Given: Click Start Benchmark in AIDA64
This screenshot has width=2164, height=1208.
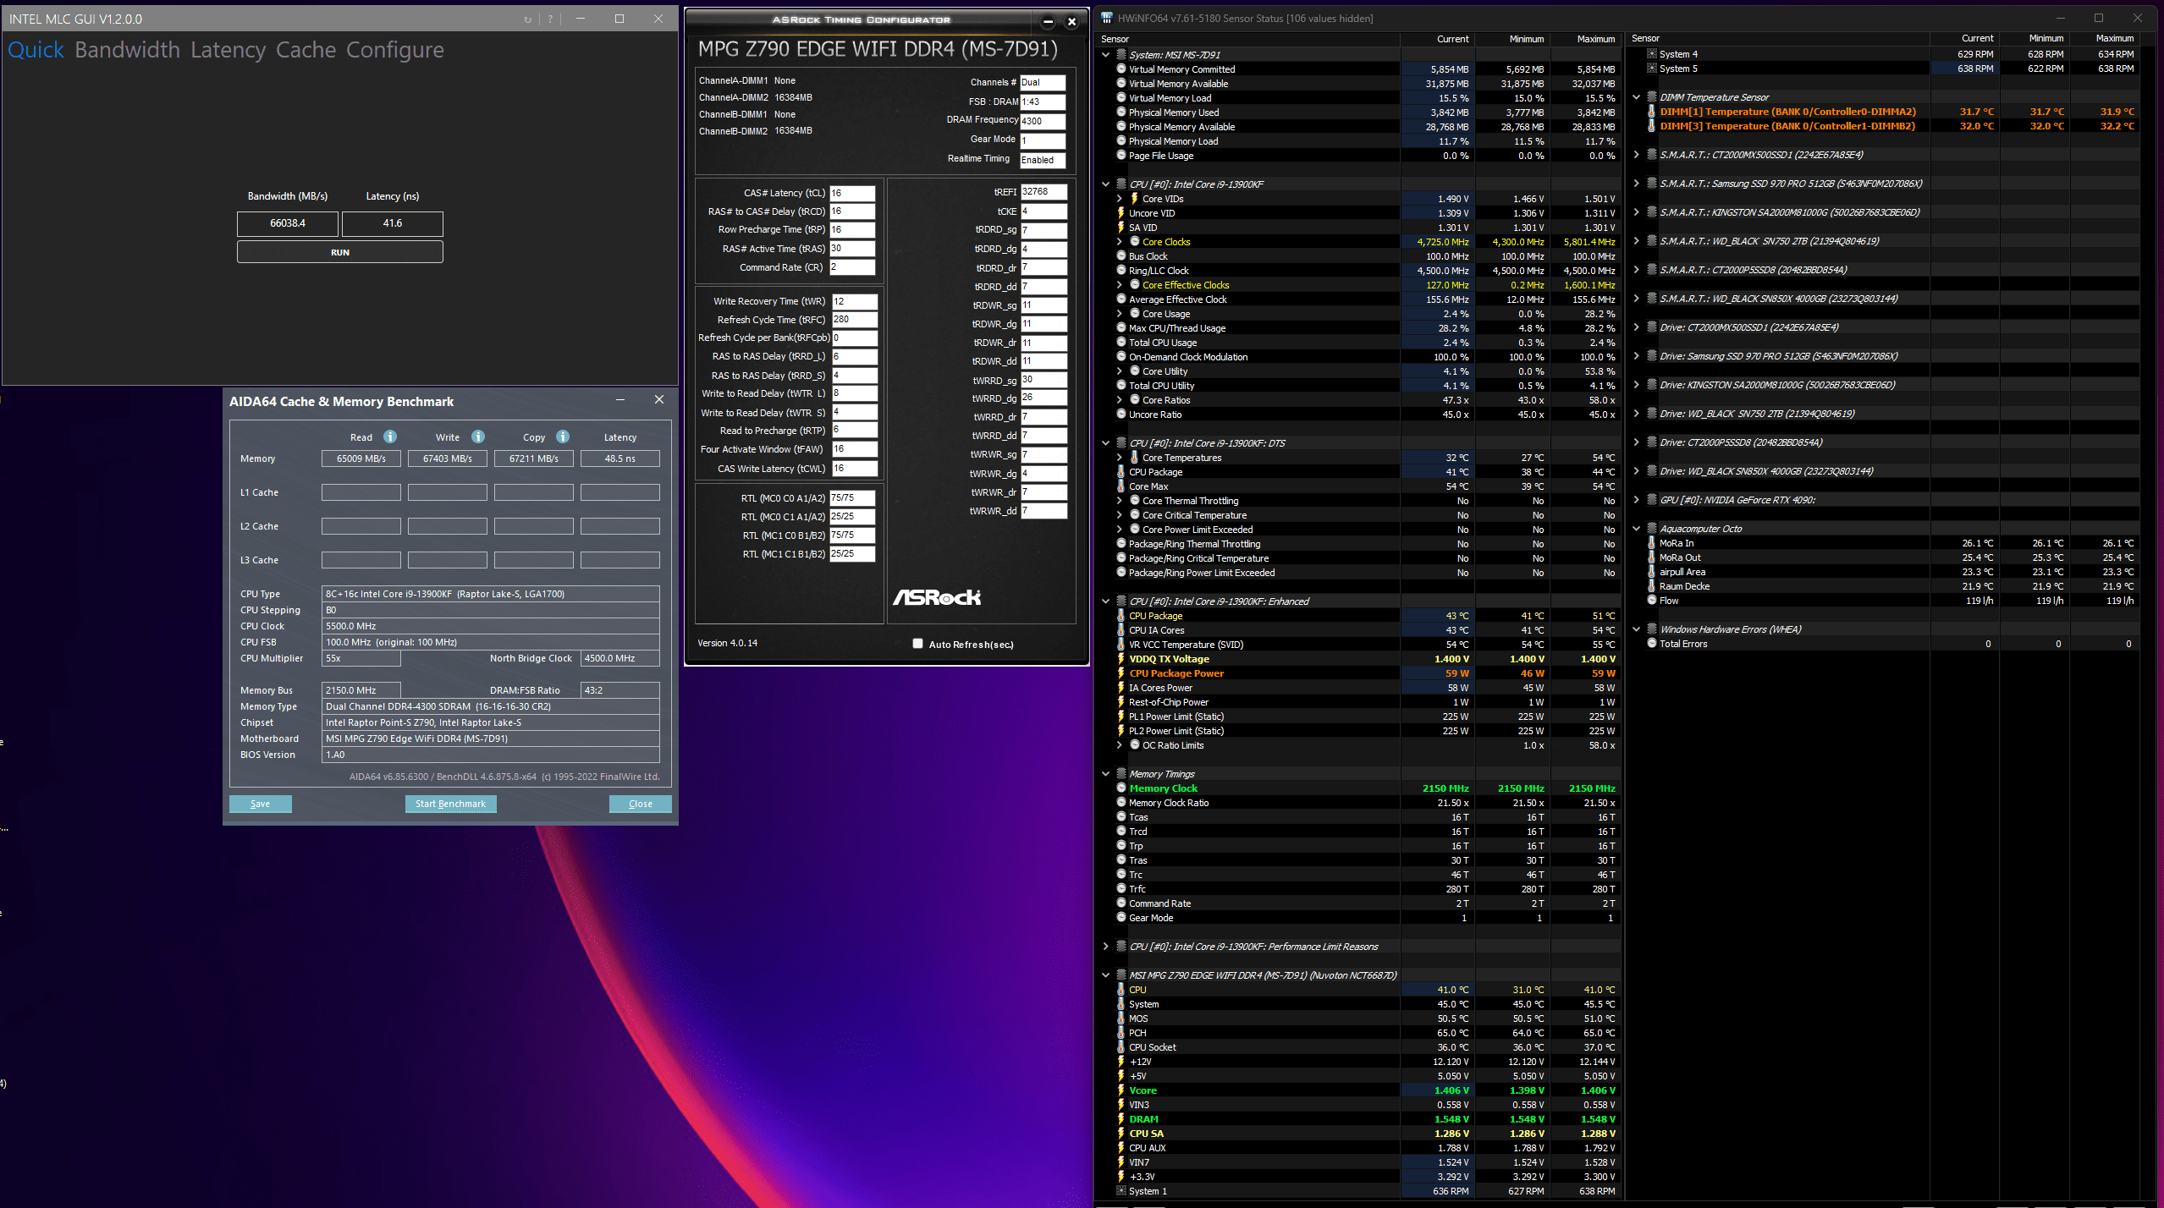Looking at the screenshot, I should click(x=450, y=804).
